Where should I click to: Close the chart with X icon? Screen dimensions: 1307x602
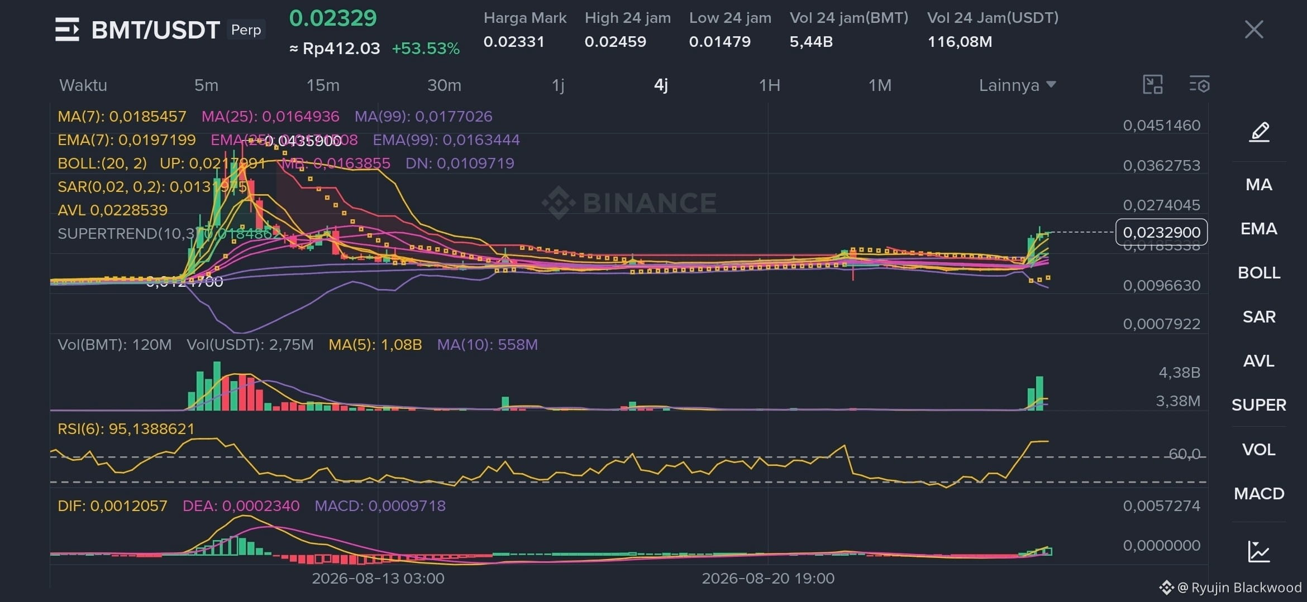click(1254, 30)
